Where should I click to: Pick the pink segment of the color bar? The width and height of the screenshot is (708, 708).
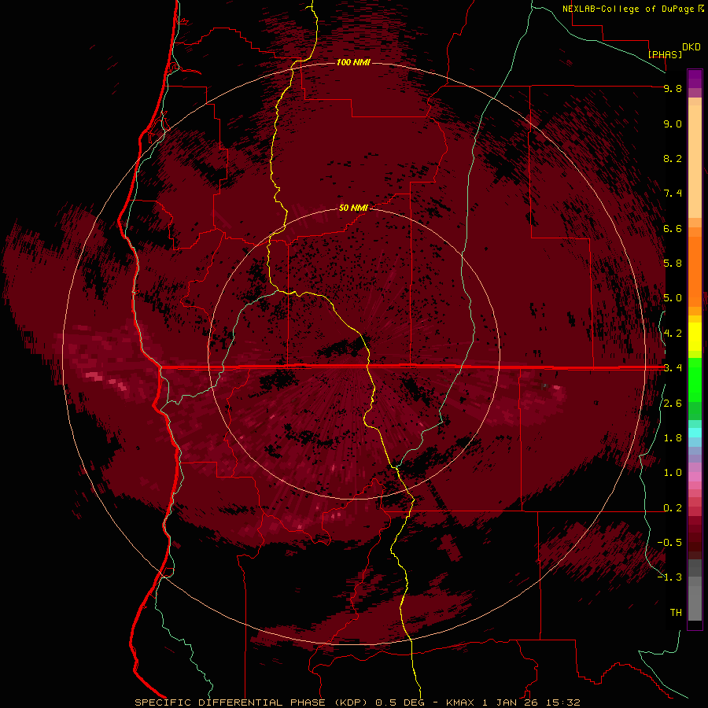[x=695, y=477]
